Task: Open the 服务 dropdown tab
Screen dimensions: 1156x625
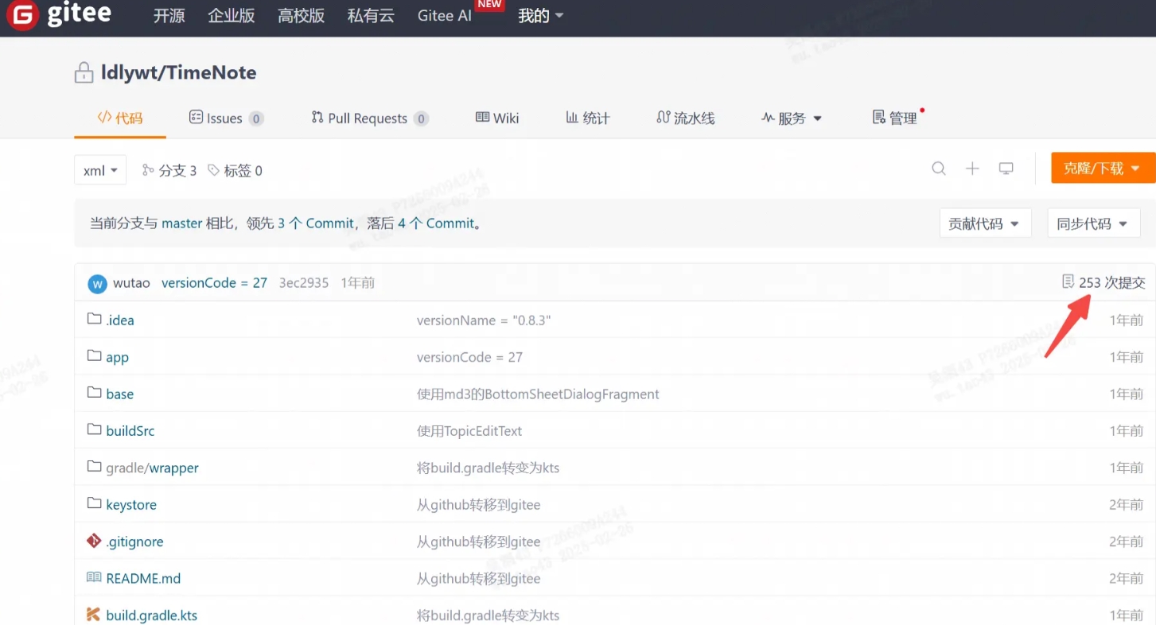Action: click(792, 118)
